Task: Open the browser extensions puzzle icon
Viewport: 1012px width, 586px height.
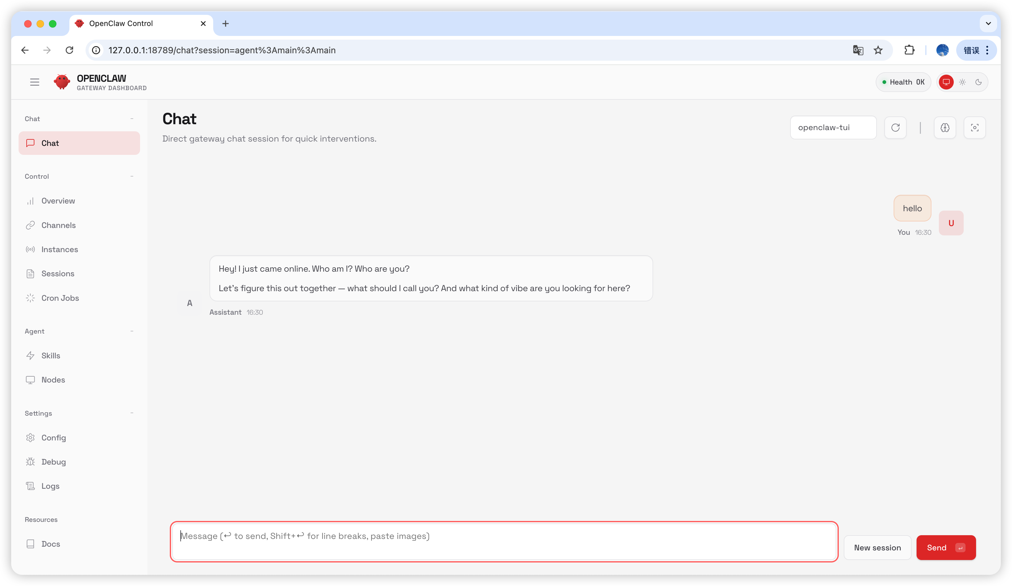Action: coord(909,50)
